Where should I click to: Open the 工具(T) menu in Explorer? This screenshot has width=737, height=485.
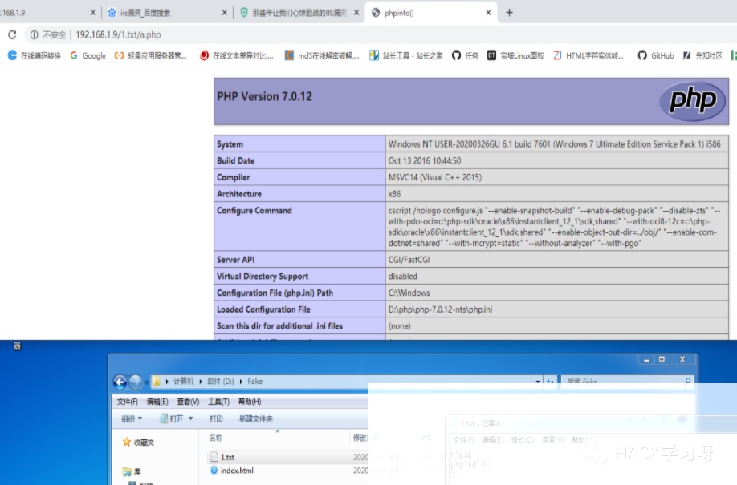(x=218, y=402)
